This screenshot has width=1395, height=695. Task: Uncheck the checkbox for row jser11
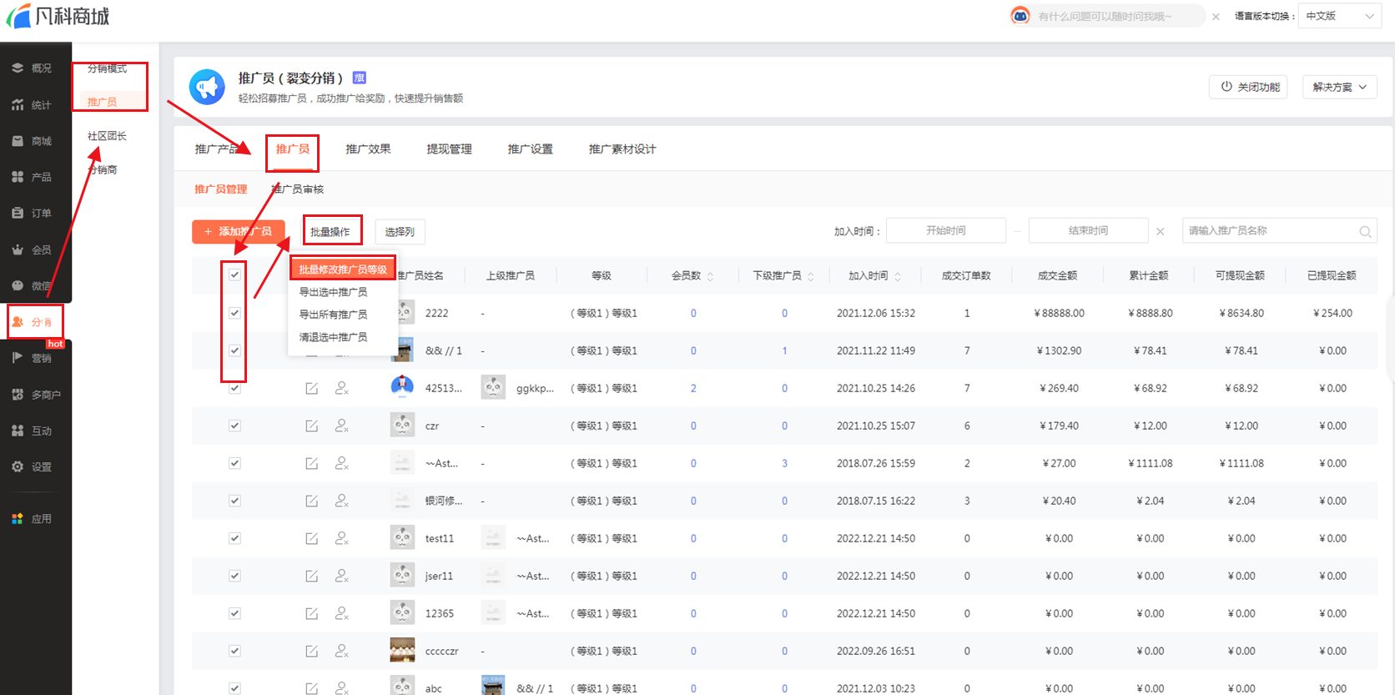click(234, 576)
